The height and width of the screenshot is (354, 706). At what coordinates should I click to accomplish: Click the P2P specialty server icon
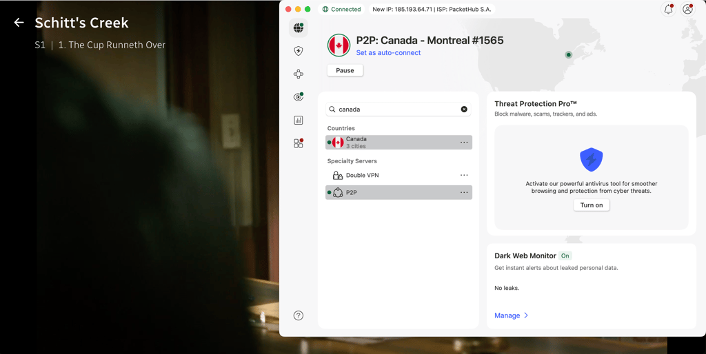pyautogui.click(x=338, y=193)
